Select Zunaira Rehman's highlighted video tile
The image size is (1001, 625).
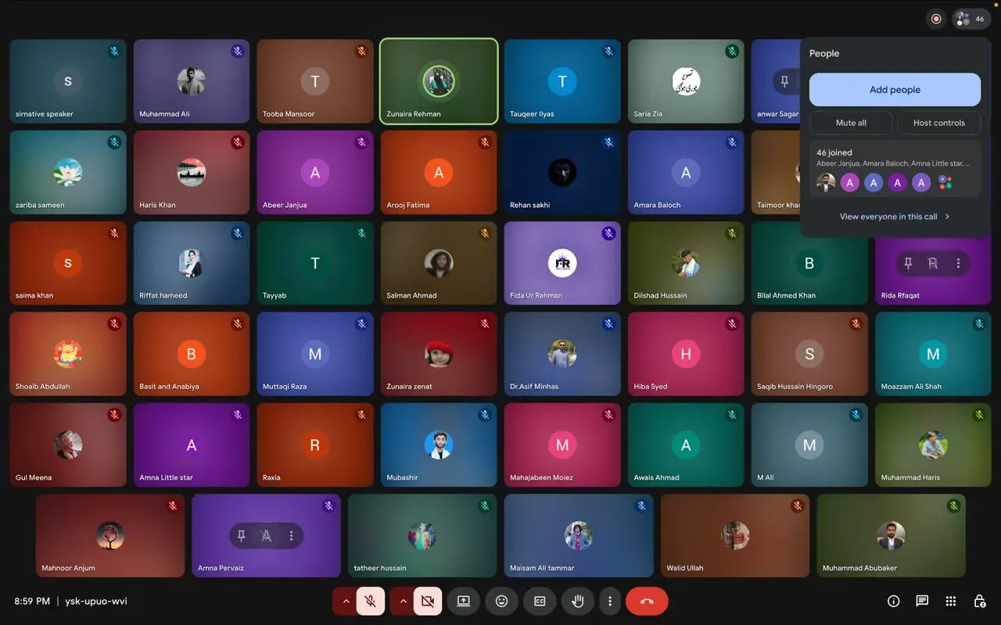coord(439,81)
